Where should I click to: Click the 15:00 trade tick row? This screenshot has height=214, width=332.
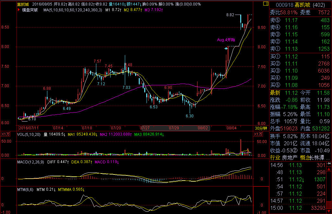coord(300,208)
